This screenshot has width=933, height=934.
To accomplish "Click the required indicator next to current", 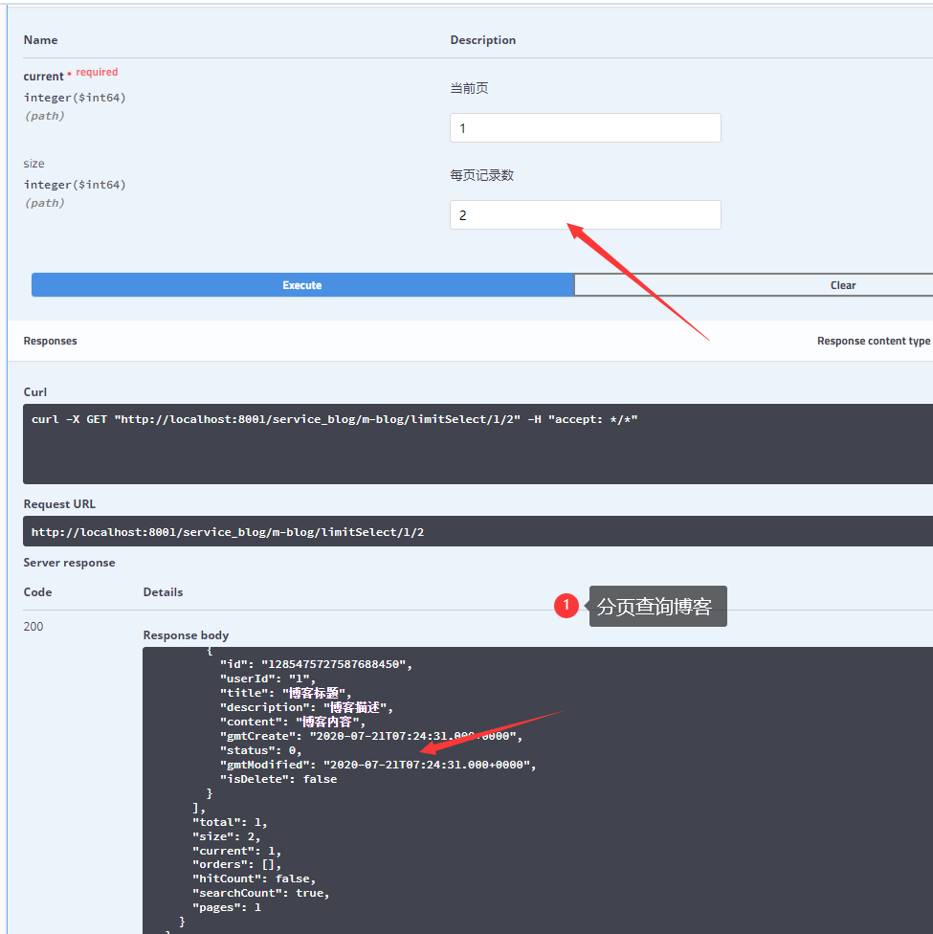I will 95,71.
